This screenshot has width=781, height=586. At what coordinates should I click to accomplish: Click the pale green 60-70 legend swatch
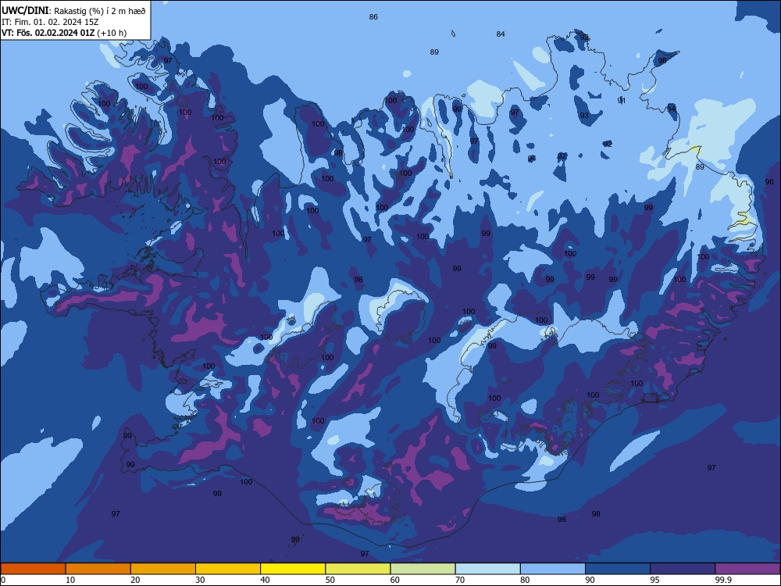(x=423, y=569)
